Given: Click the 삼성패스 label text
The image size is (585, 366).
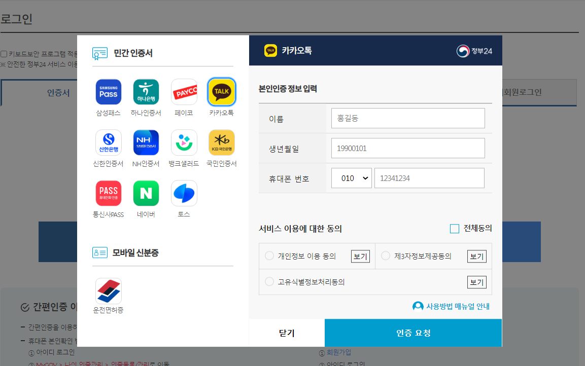Looking at the screenshot, I should (x=108, y=113).
